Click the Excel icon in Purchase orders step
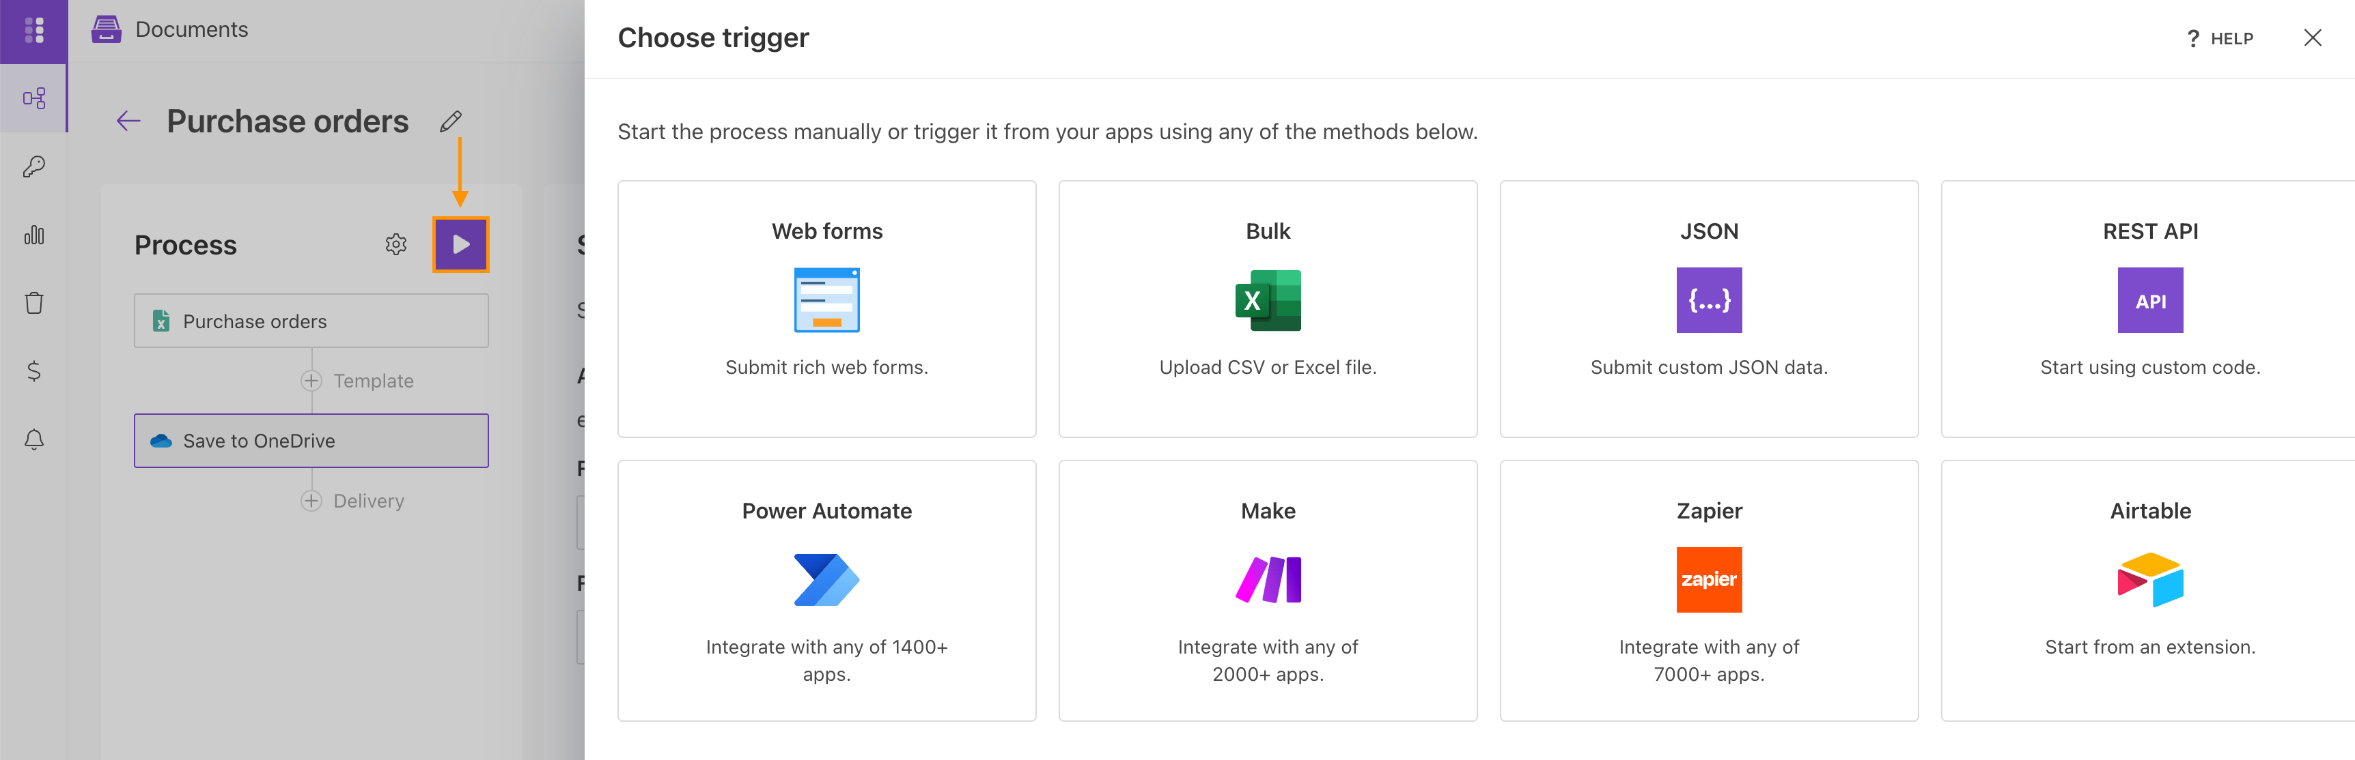 point(161,321)
